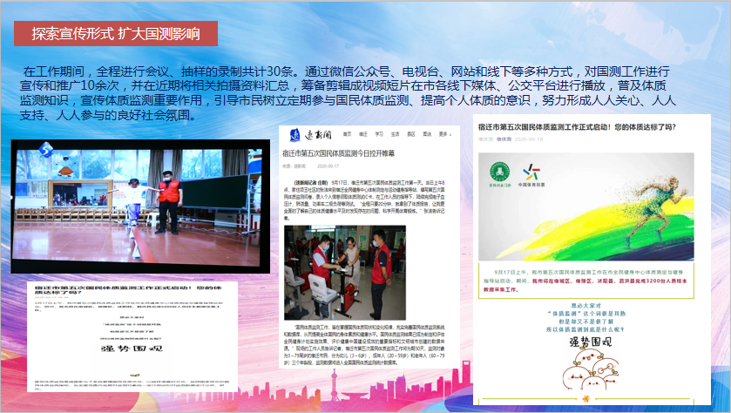Click the green round emblem logo in the banner
The image size is (731, 413).
tap(499, 172)
